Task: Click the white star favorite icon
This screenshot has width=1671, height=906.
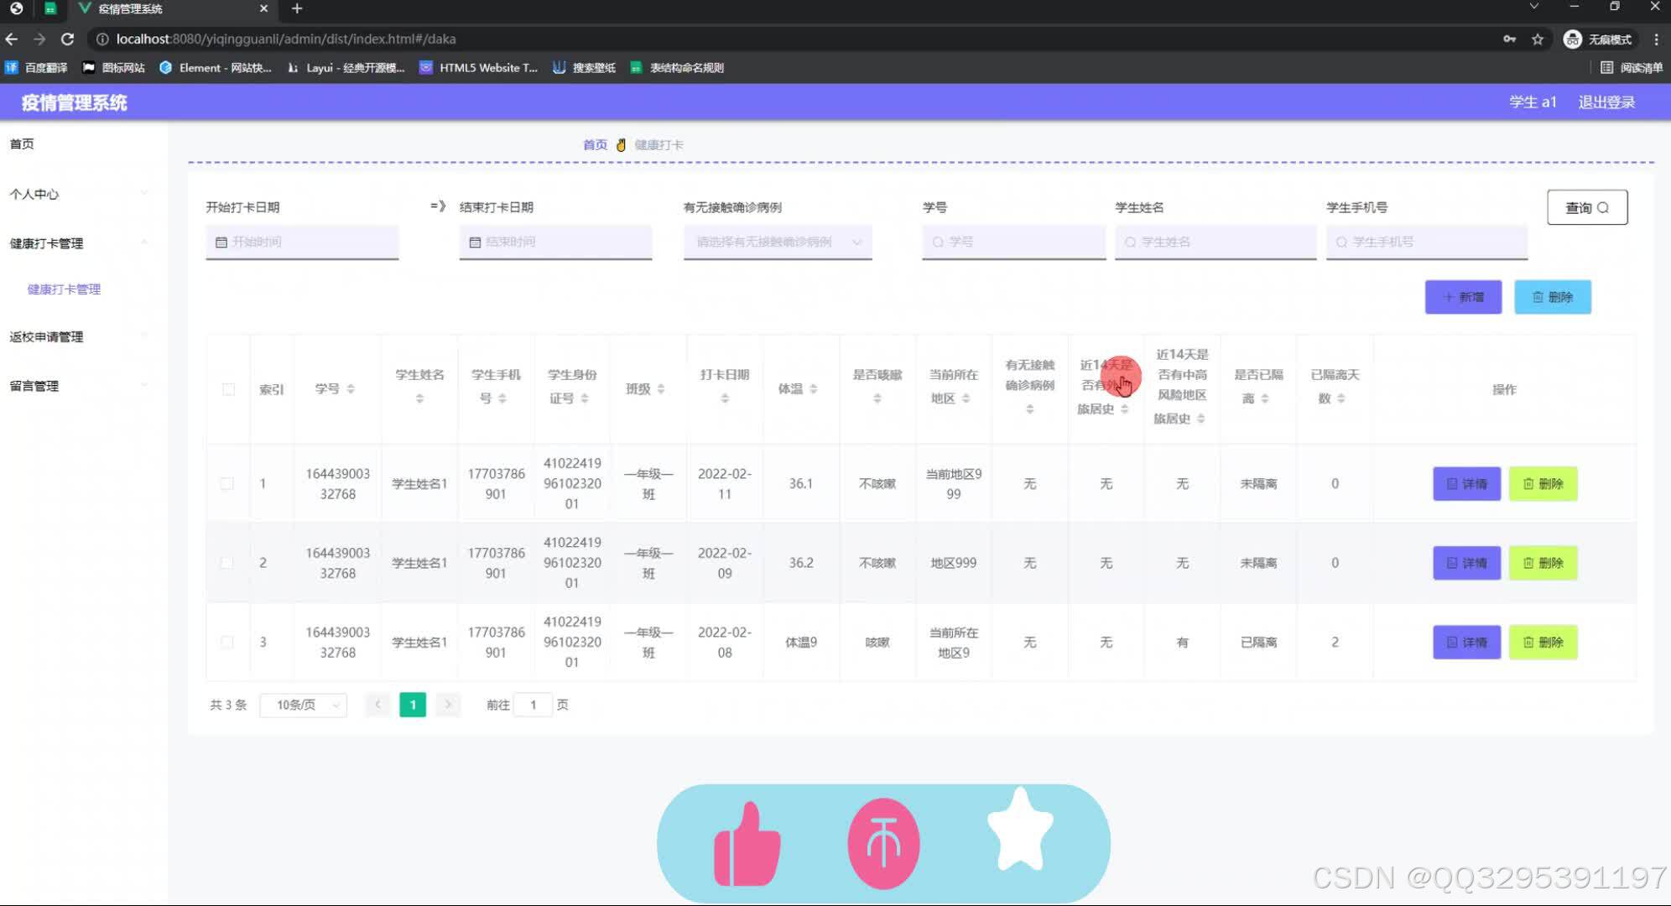Action: [x=1020, y=830]
